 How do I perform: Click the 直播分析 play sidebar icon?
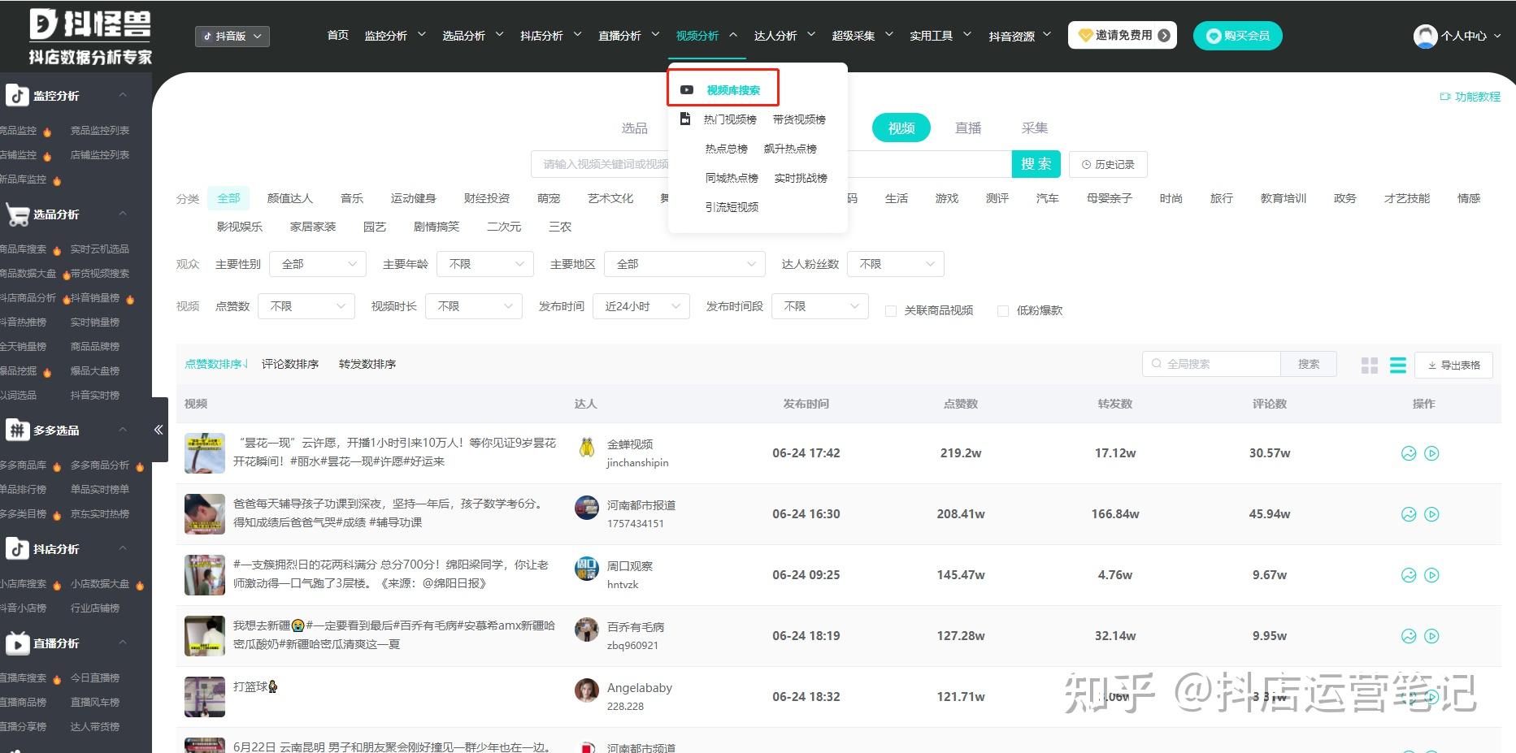point(17,643)
